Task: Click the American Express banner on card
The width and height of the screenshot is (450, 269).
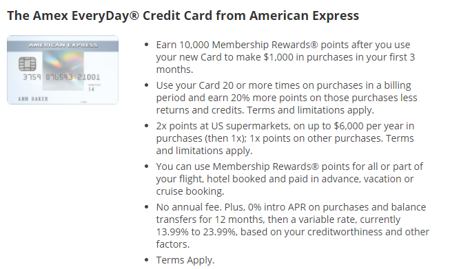Action: click(x=63, y=45)
